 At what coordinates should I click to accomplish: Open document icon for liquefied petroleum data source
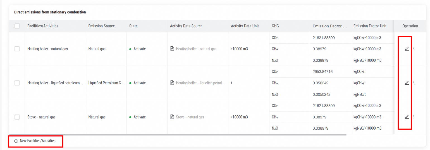(172, 83)
